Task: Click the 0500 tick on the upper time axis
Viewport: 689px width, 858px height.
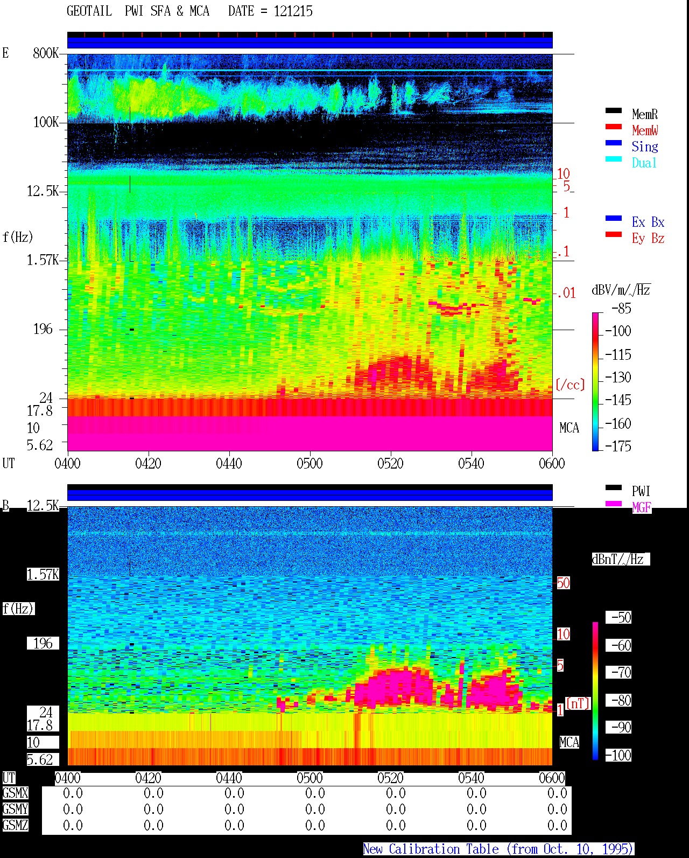Action: 310,463
